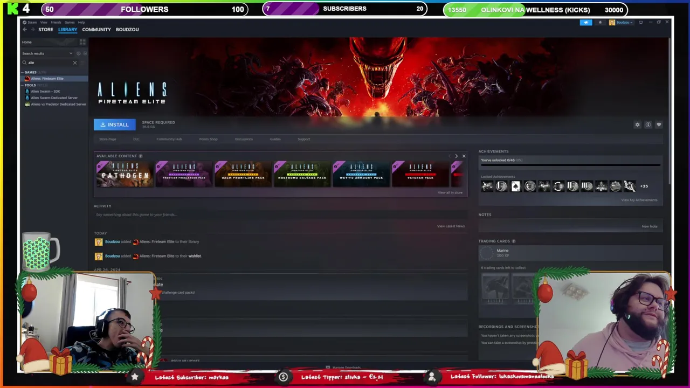Screen dimensions: 690x388
Task: Click the ready-to-play filter icon
Action: tap(85, 53)
